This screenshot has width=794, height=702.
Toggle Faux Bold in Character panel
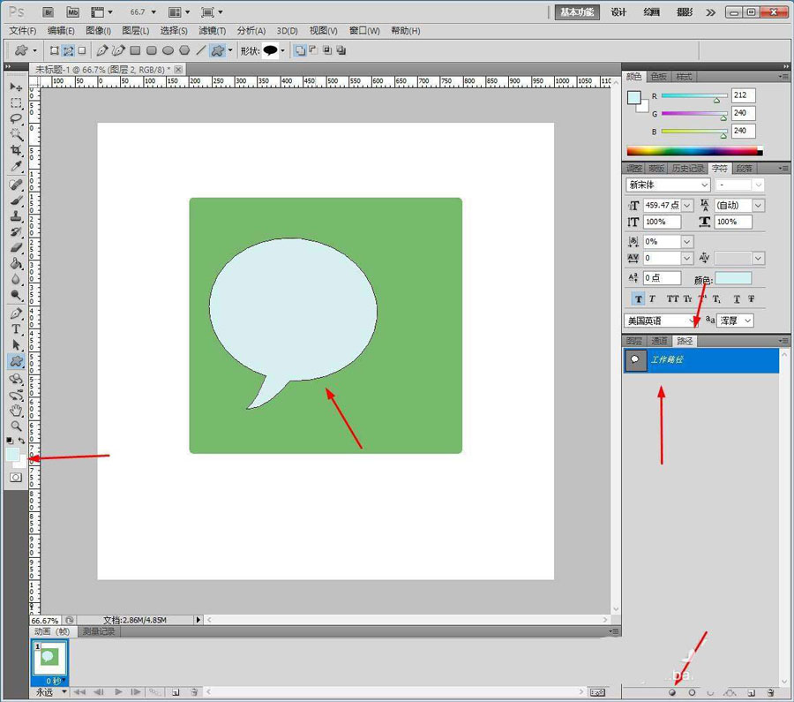640,299
